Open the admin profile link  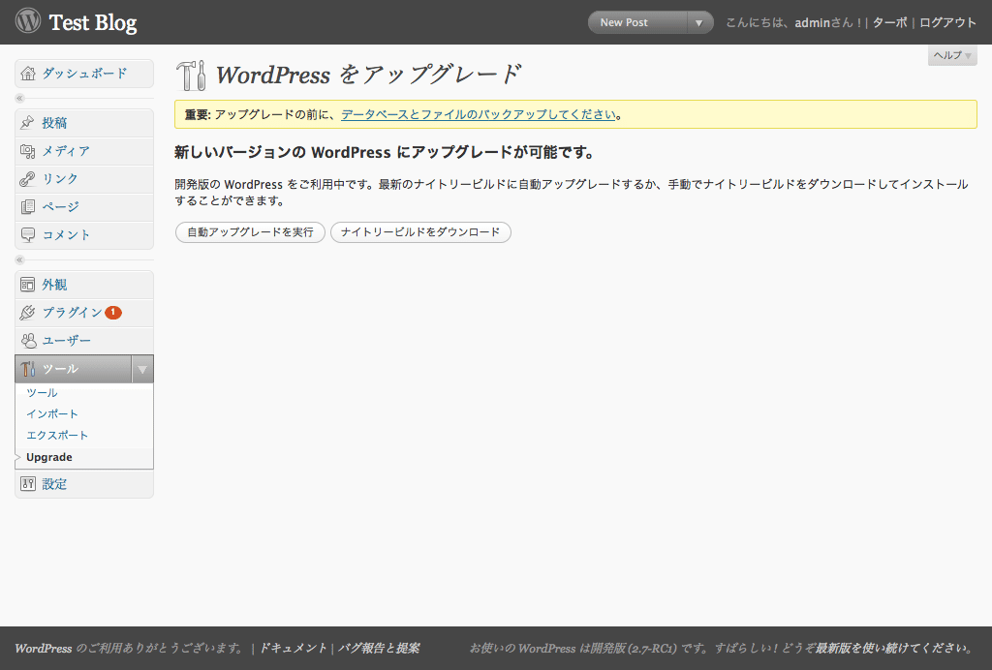coord(813,23)
